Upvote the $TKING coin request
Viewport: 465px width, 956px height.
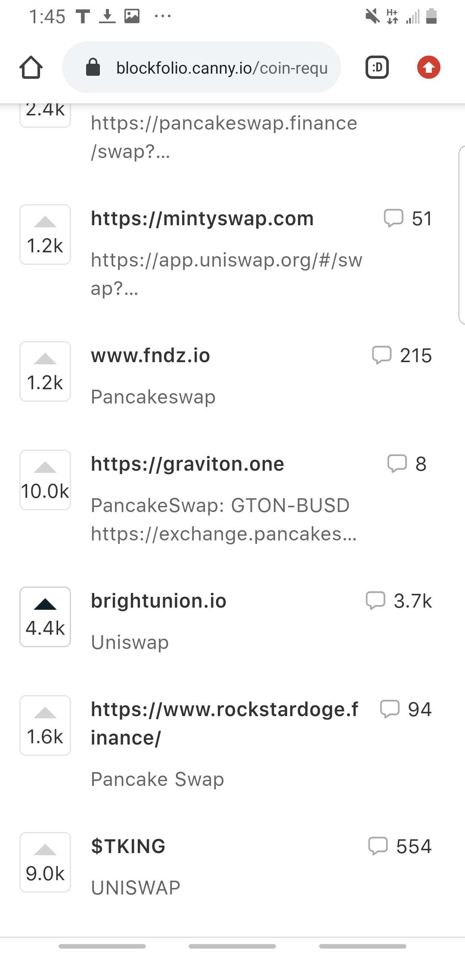[45, 863]
